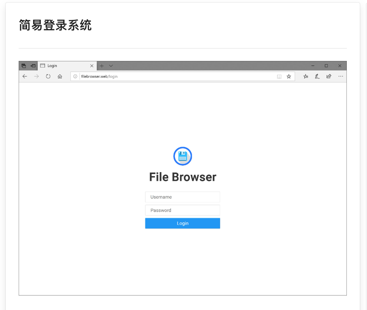Open a new tab with plus button
Image resolution: width=367 pixels, height=310 pixels.
coord(102,66)
